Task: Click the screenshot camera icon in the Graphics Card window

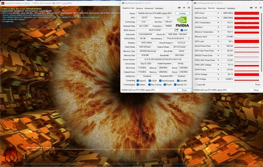Action: point(179,8)
